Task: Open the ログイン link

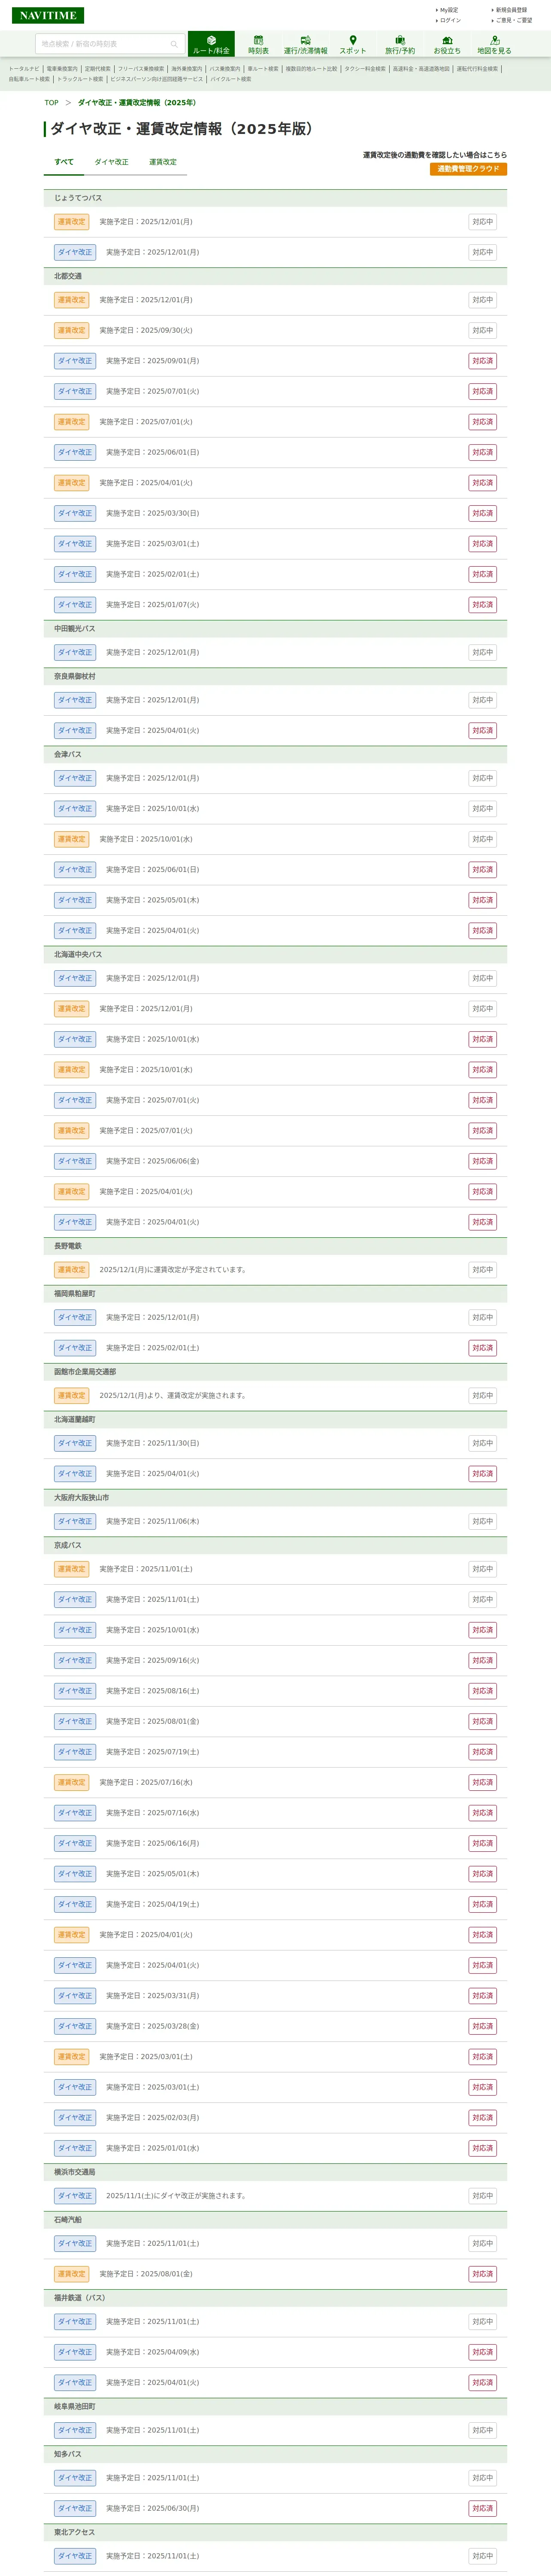Action: (x=450, y=20)
